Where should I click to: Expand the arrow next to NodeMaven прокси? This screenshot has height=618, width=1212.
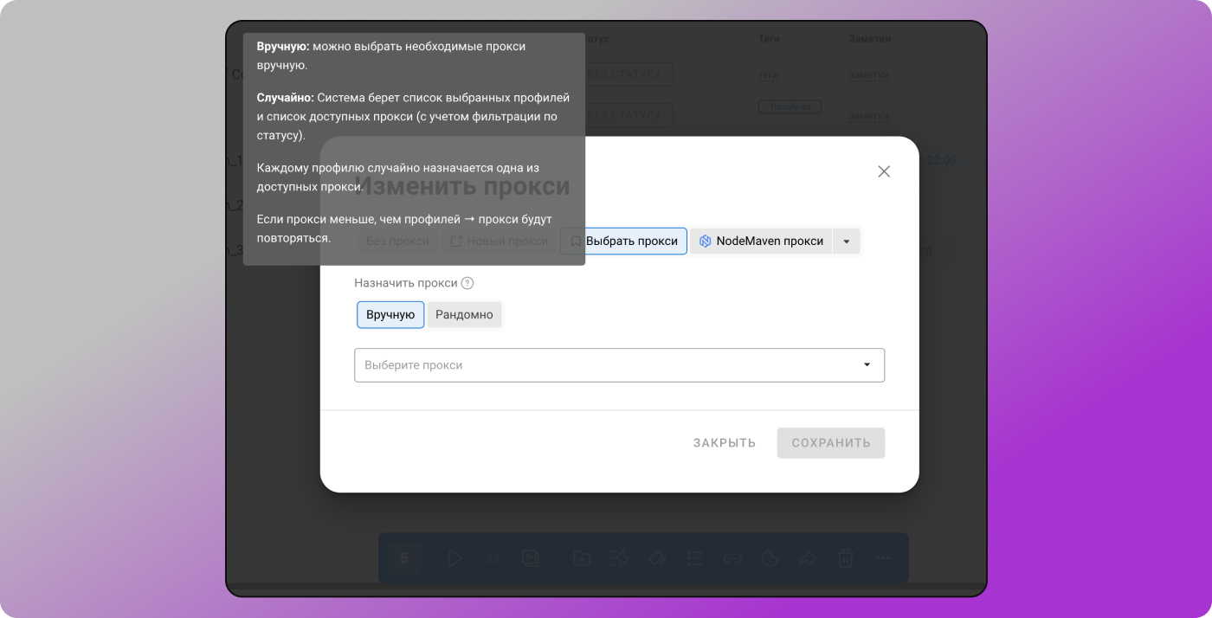pos(847,241)
